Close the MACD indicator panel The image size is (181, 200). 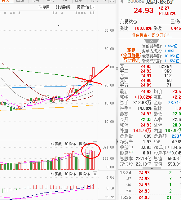click(x=95, y=174)
